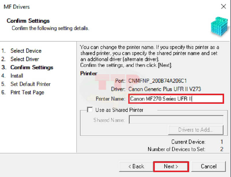Click step 5 Set Default Printer

pyautogui.click(x=30, y=84)
